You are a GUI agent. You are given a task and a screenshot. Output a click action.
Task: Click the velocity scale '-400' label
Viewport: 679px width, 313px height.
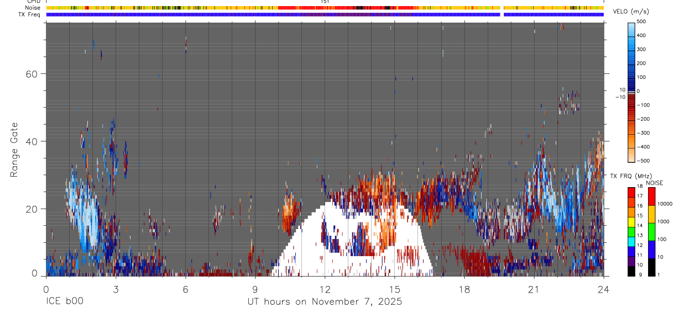[x=643, y=147]
